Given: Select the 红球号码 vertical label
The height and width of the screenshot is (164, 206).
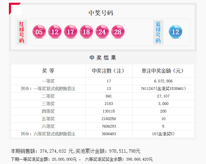Looking at the screenshot, I should coord(22,32).
